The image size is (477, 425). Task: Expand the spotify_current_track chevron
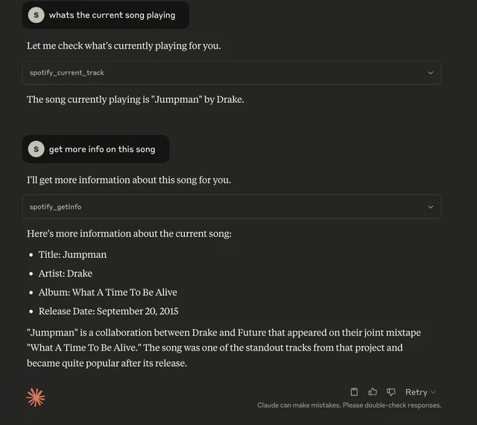[430, 73]
